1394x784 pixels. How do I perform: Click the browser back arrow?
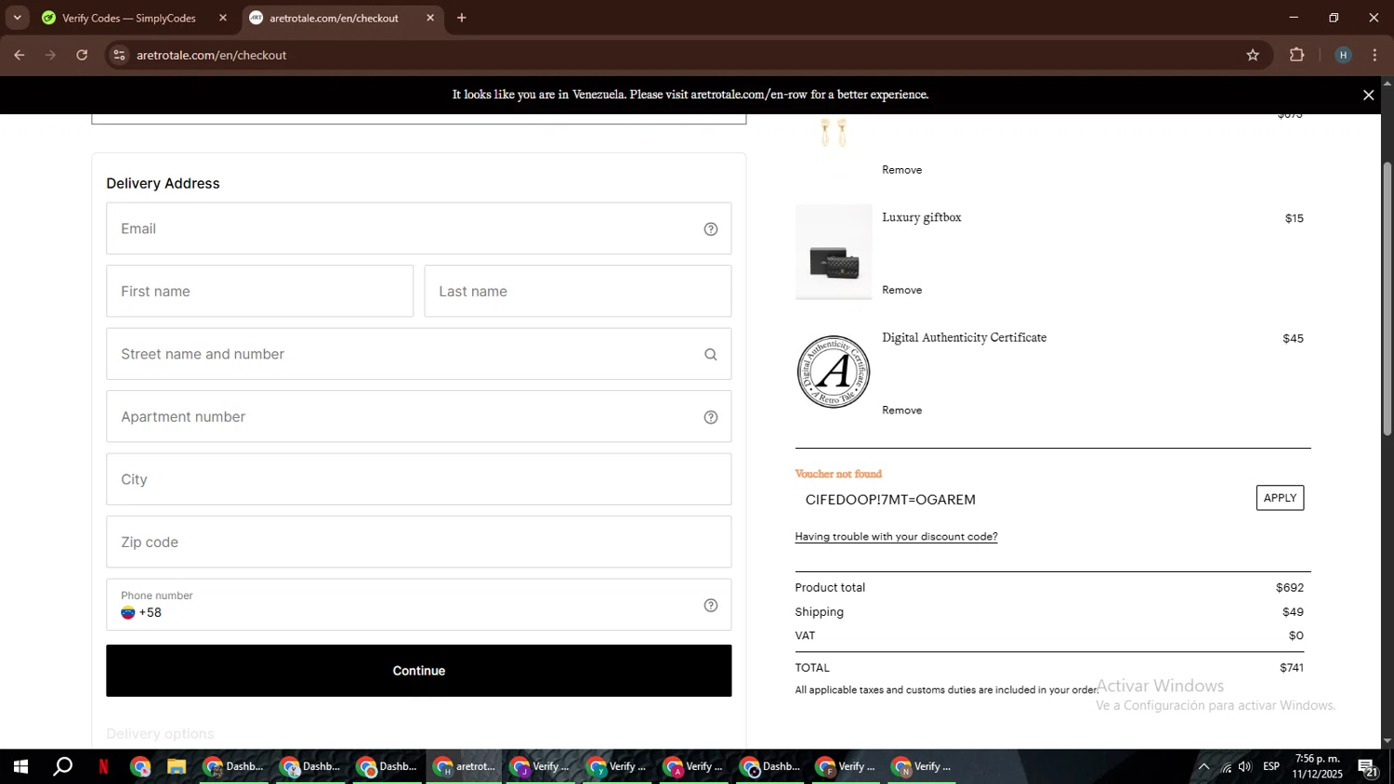[x=20, y=55]
